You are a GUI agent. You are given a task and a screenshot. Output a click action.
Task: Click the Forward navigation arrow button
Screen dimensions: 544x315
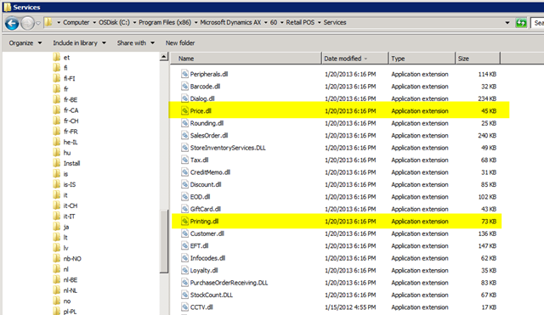(x=27, y=24)
